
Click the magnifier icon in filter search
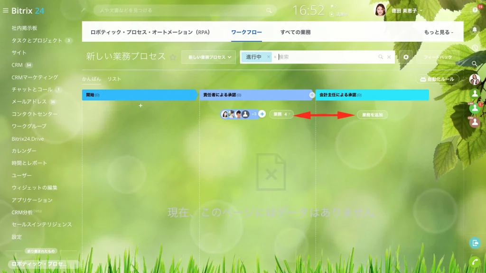click(x=381, y=57)
